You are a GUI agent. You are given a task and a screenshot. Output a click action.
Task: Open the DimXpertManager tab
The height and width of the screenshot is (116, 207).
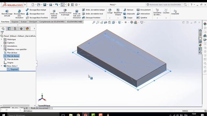(21, 29)
